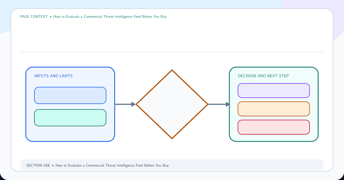Click the arrowhead pointing to the decision panel
This screenshot has width=344, height=180.
pos(228,104)
